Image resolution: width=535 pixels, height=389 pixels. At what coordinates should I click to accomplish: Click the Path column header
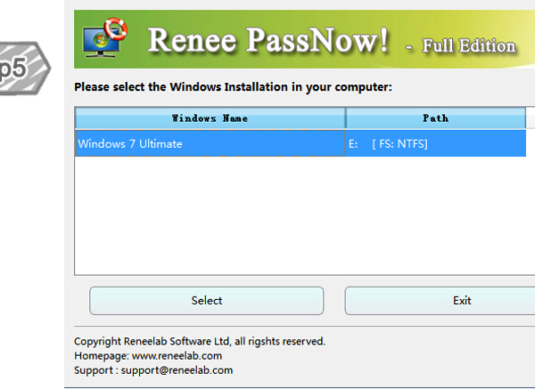click(436, 118)
